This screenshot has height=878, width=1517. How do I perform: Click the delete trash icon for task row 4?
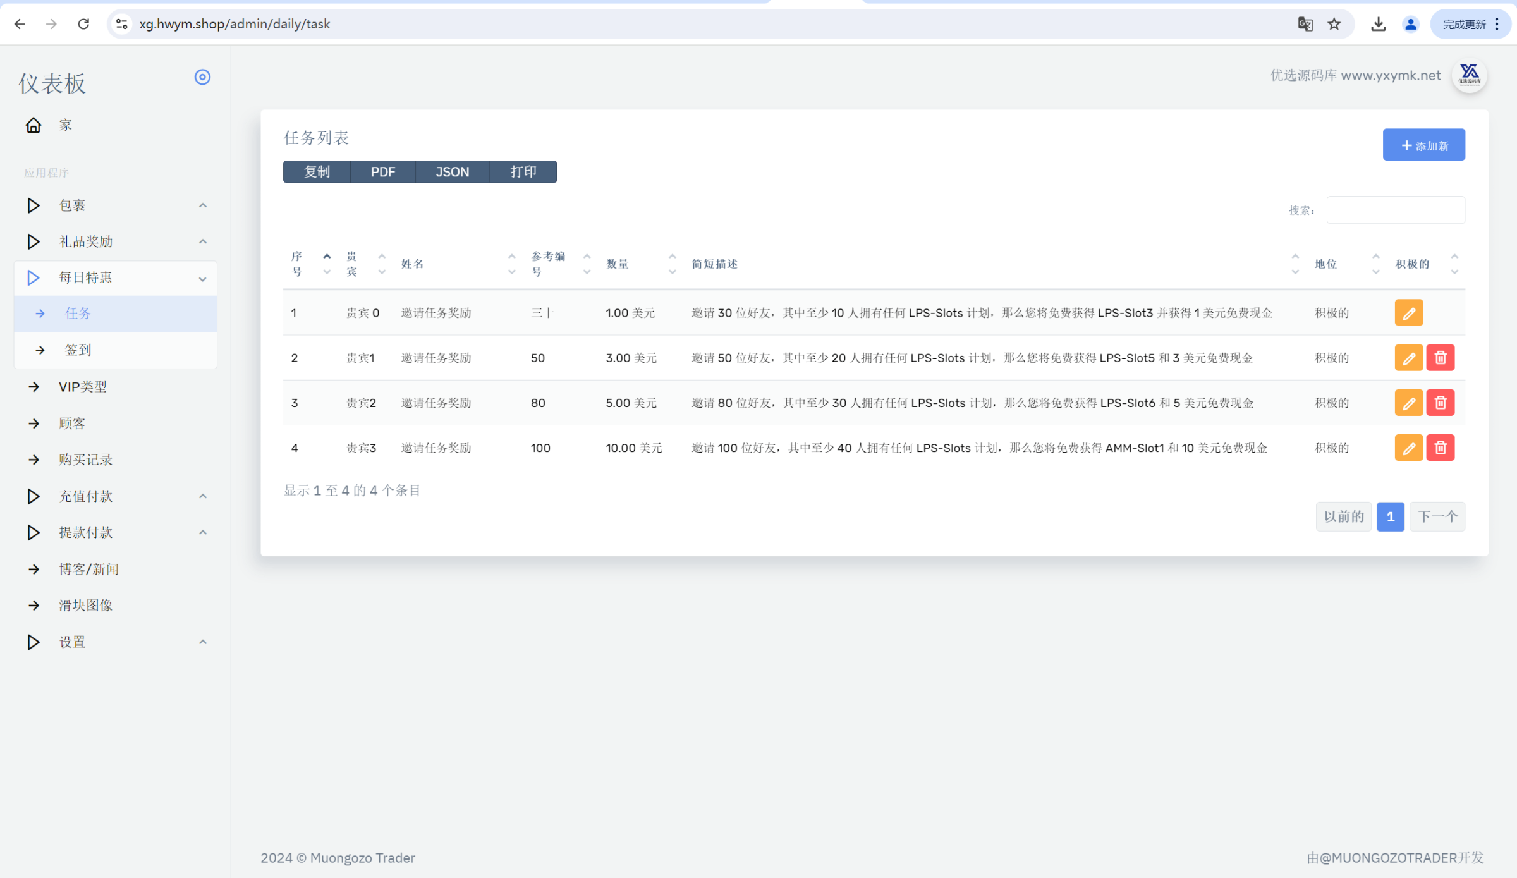click(1441, 448)
